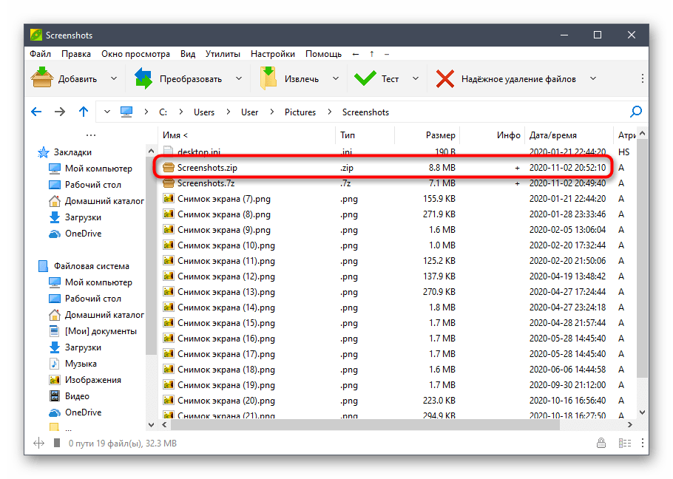Open the Вид menu

tap(188, 54)
